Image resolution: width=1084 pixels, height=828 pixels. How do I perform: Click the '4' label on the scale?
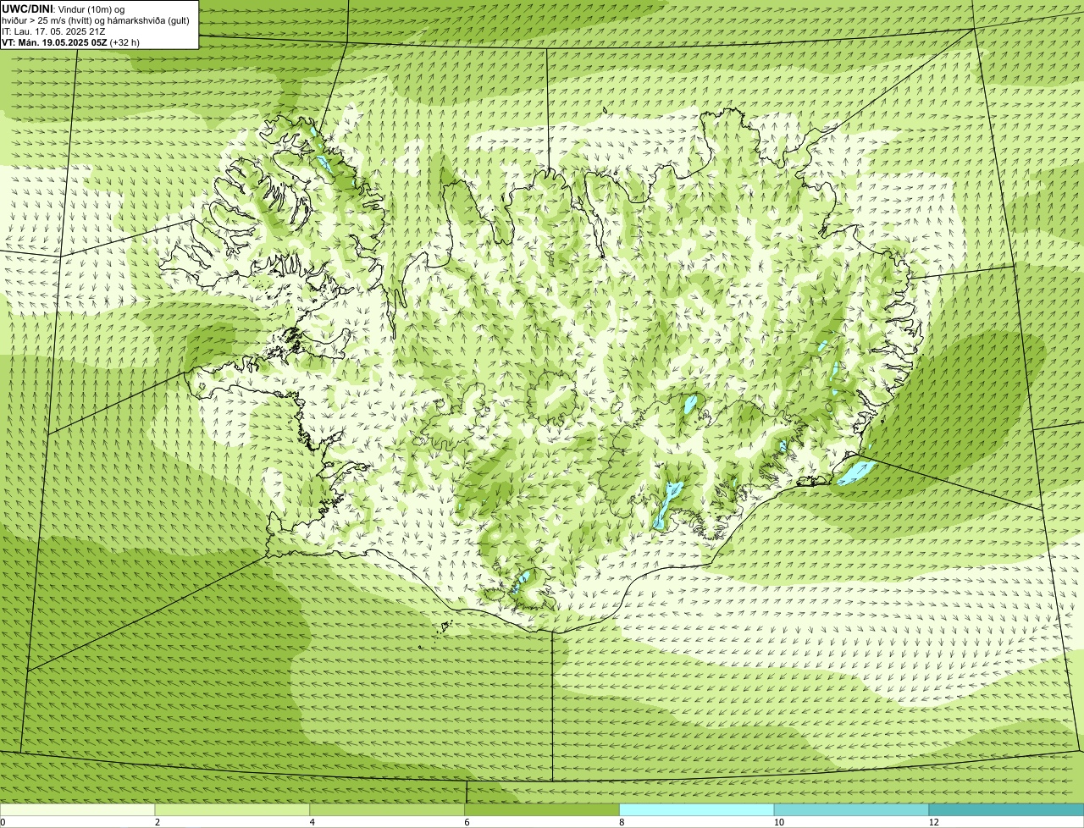[x=312, y=822]
